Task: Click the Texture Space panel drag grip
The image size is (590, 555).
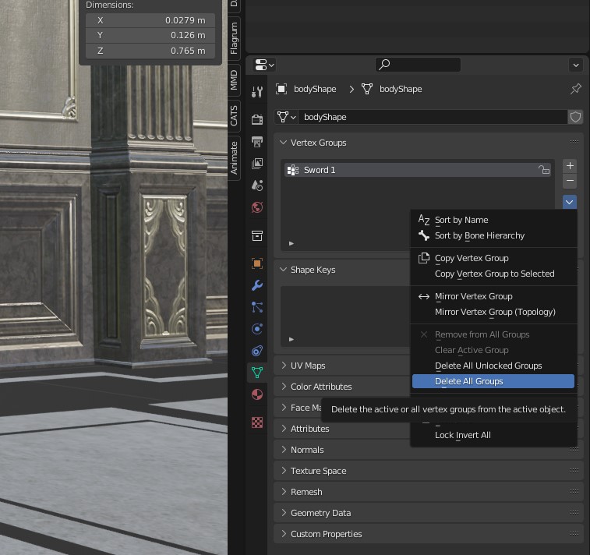Action: tap(574, 470)
